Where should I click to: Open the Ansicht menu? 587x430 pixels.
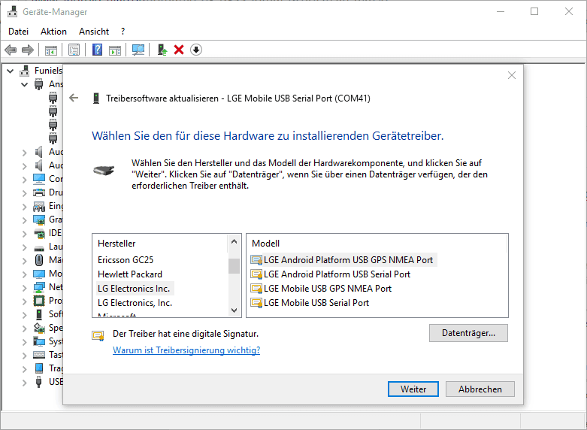[x=94, y=32]
